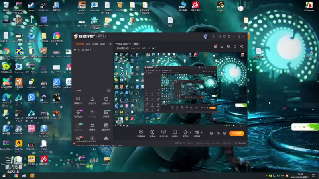Open Shenmue2 desktop shortcut

[95, 6]
